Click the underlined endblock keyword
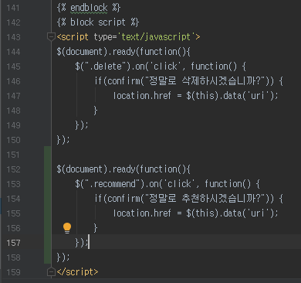 pos(89,8)
